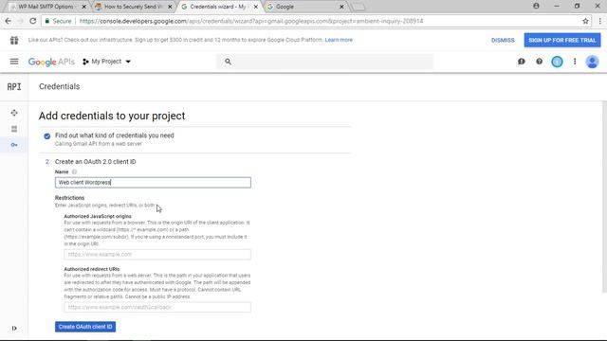Click Create an OAuth 2.0 client ID
The width and height of the screenshot is (607, 341).
[95, 162]
